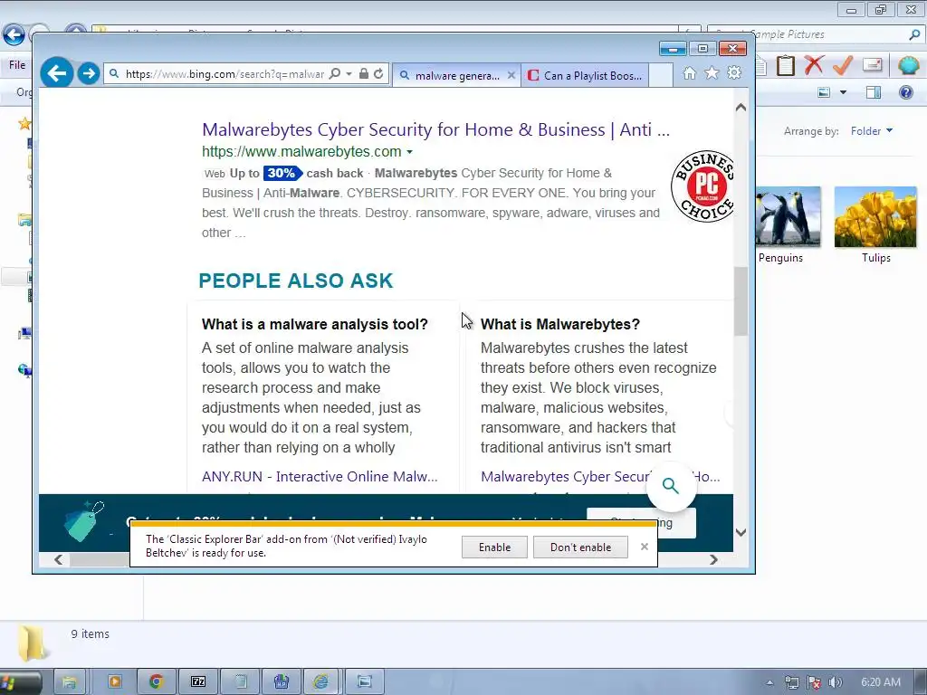Viewport: 927px width, 695px height.
Task: Open Explorer view options dropdown arrow
Action: pyautogui.click(x=843, y=92)
